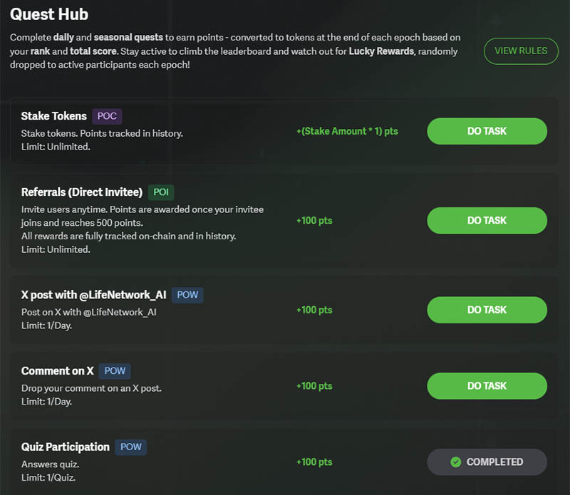Click the POC badge beside Stake Tokens
This screenshot has width=570, height=495.
(x=107, y=116)
